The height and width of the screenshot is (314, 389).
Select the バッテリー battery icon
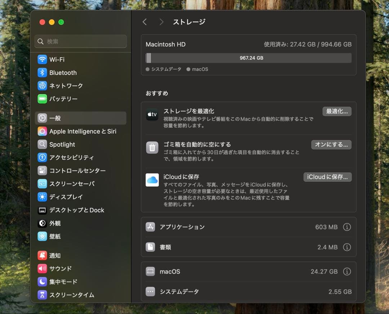click(42, 99)
